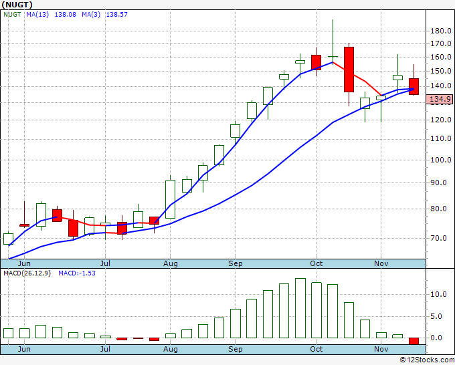
Task: Click Jul on the MACD panel axis
Action: [105, 349]
